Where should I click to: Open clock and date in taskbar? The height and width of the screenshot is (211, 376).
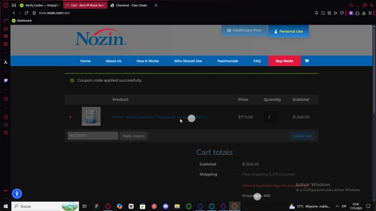click(x=356, y=206)
